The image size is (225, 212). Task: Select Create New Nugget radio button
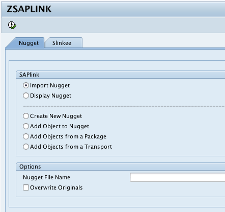26,116
